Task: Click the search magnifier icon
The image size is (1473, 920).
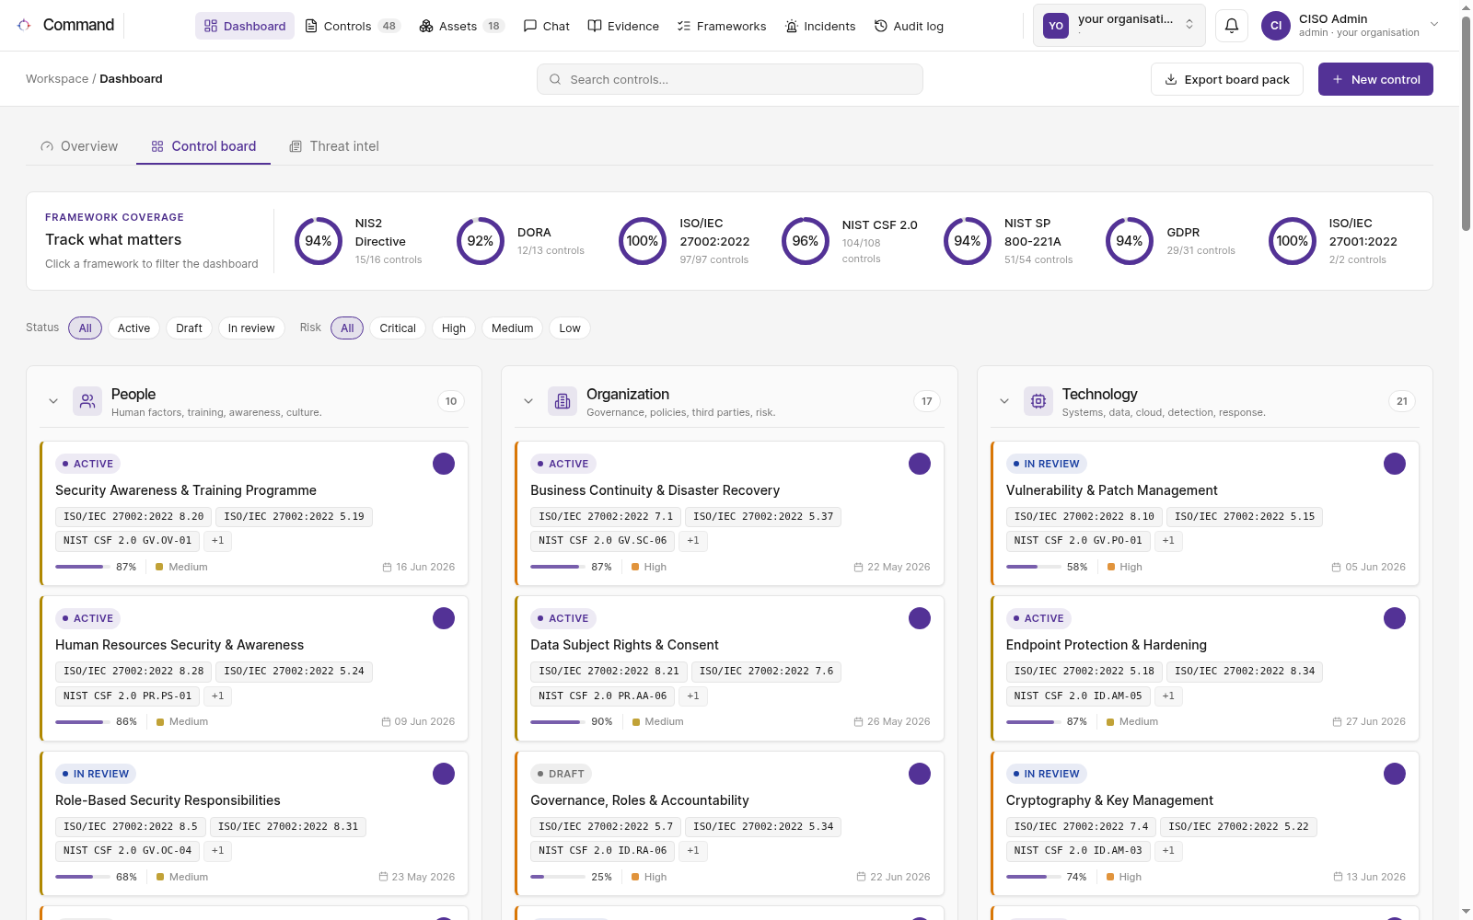Action: [555, 79]
